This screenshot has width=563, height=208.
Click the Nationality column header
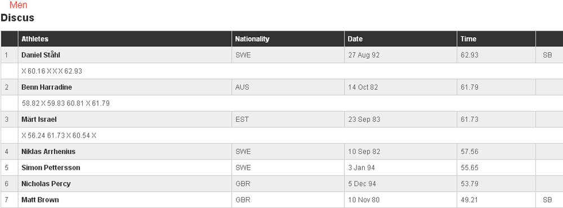(252, 39)
